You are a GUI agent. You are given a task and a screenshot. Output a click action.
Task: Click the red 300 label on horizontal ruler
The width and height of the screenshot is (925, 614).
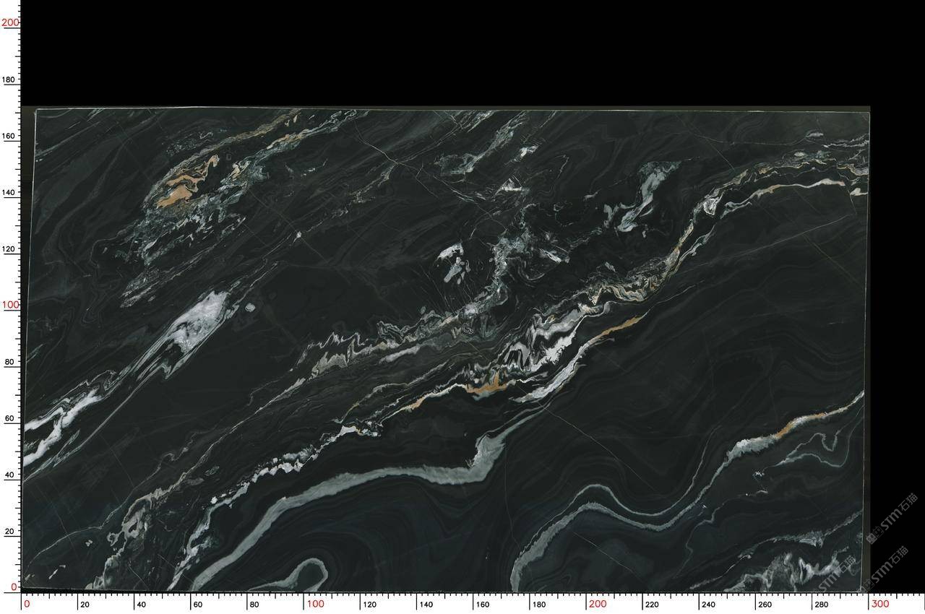pyautogui.click(x=879, y=604)
